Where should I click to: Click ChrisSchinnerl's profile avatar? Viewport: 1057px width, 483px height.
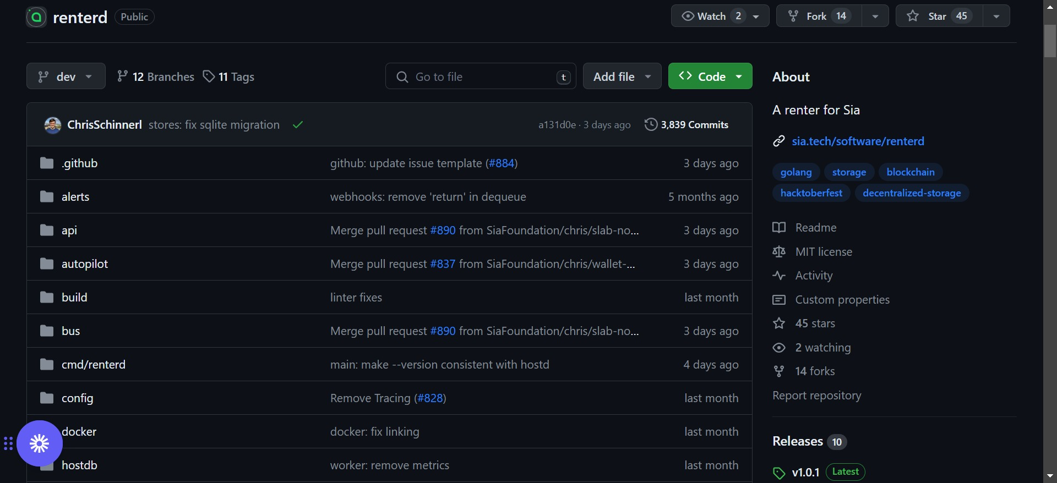(x=53, y=125)
